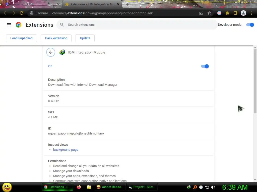Click the 'On' status label

coord(50,66)
